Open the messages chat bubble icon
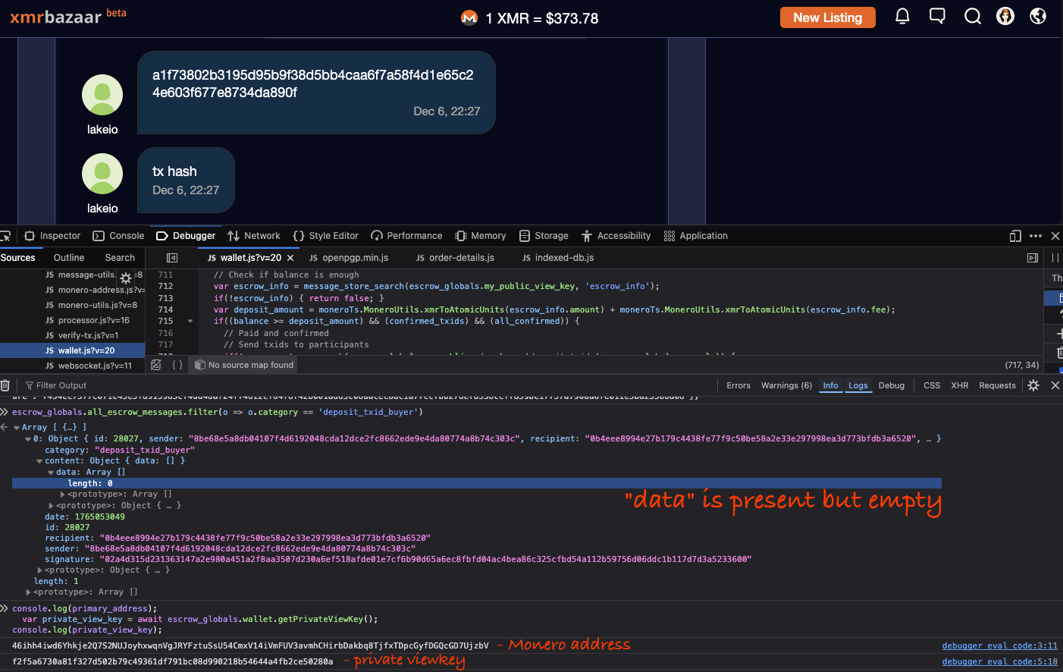The width and height of the screenshot is (1063, 672). 937,16
